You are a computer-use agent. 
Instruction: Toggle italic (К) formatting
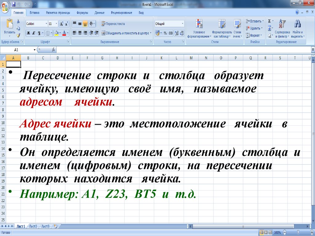34,33
